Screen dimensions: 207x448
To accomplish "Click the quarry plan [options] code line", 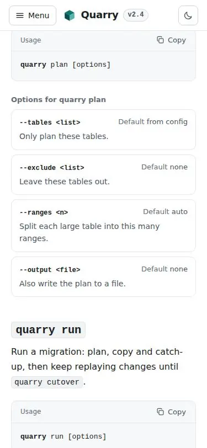I will pos(65,65).
